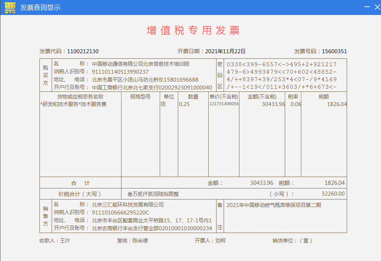Click the tax rate value 0.06

[x=295, y=104]
